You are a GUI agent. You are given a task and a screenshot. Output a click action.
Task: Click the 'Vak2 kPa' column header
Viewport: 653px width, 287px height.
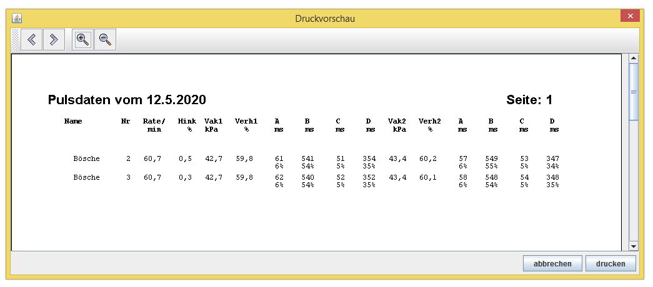(x=397, y=125)
